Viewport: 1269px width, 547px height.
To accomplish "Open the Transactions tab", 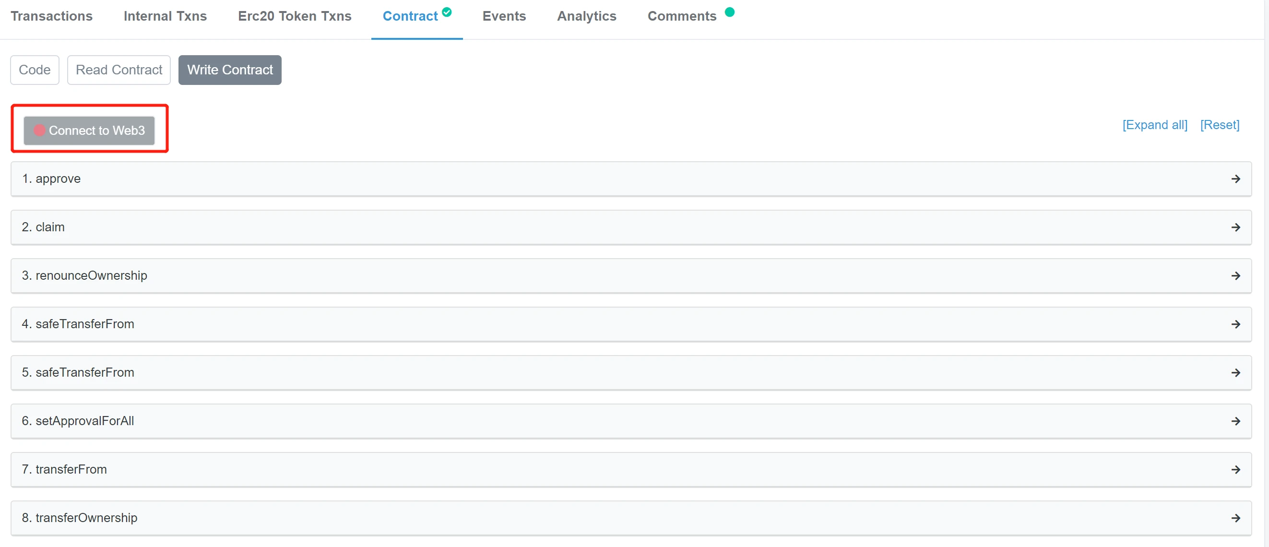I will (x=51, y=16).
